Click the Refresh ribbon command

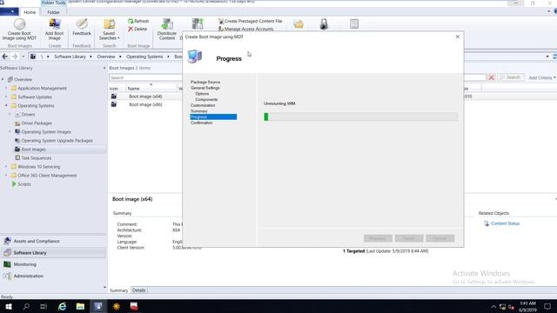click(138, 21)
